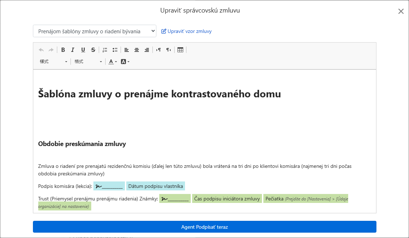Open the 格式 format dropdown

click(88, 62)
